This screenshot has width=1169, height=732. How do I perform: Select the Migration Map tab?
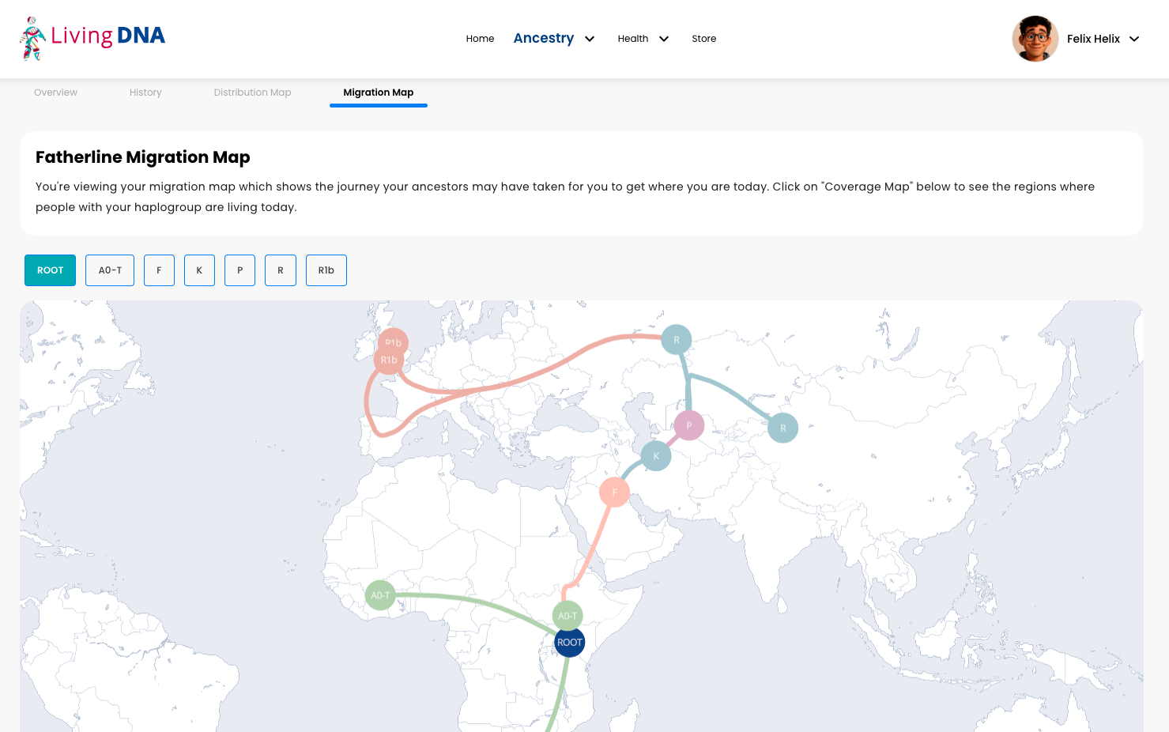tap(379, 92)
